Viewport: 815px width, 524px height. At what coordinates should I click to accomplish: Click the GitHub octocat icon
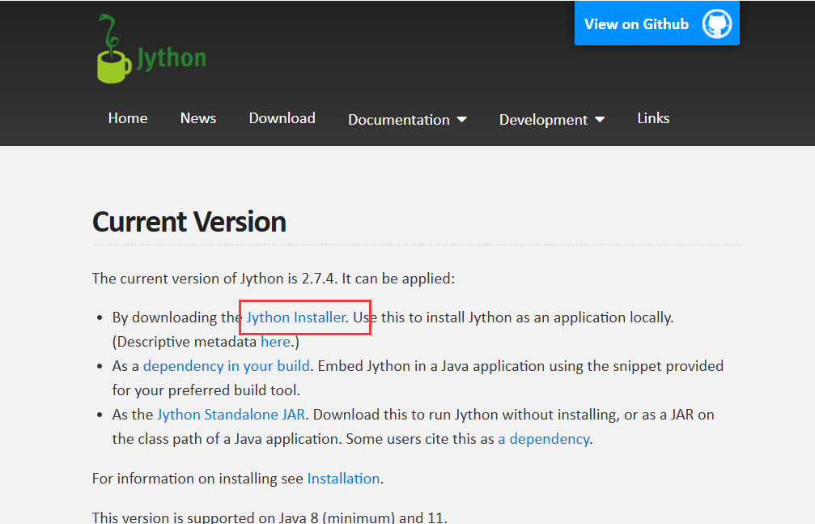click(717, 24)
